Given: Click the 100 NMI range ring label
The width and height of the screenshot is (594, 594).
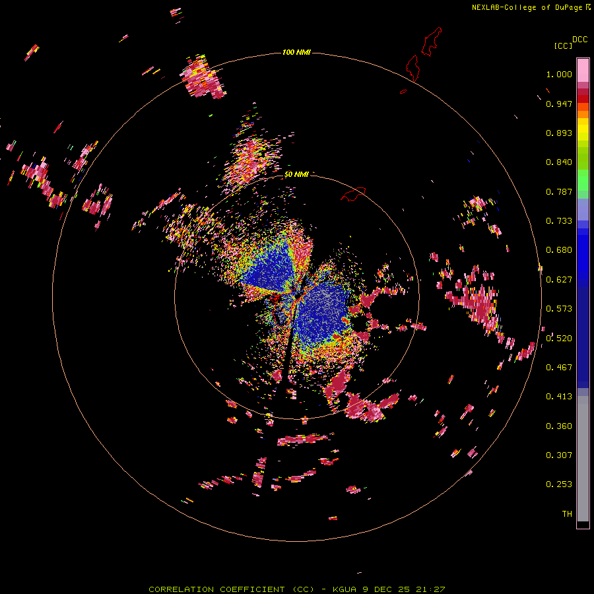Looking at the screenshot, I should point(296,52).
